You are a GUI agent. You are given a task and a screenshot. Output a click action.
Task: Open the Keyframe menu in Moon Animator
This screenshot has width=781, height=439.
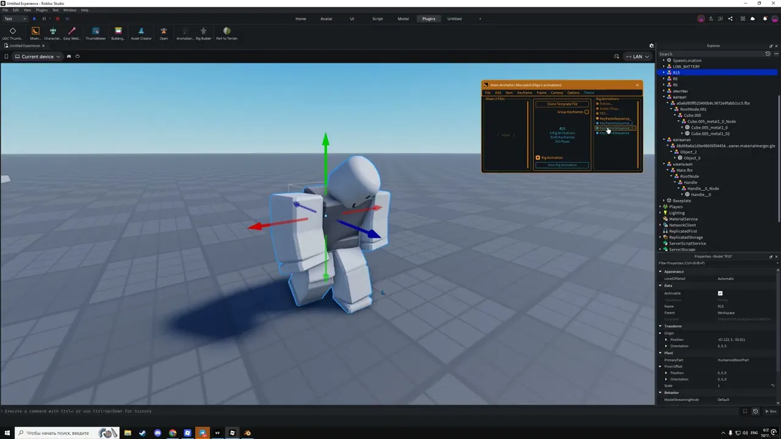[524, 93]
